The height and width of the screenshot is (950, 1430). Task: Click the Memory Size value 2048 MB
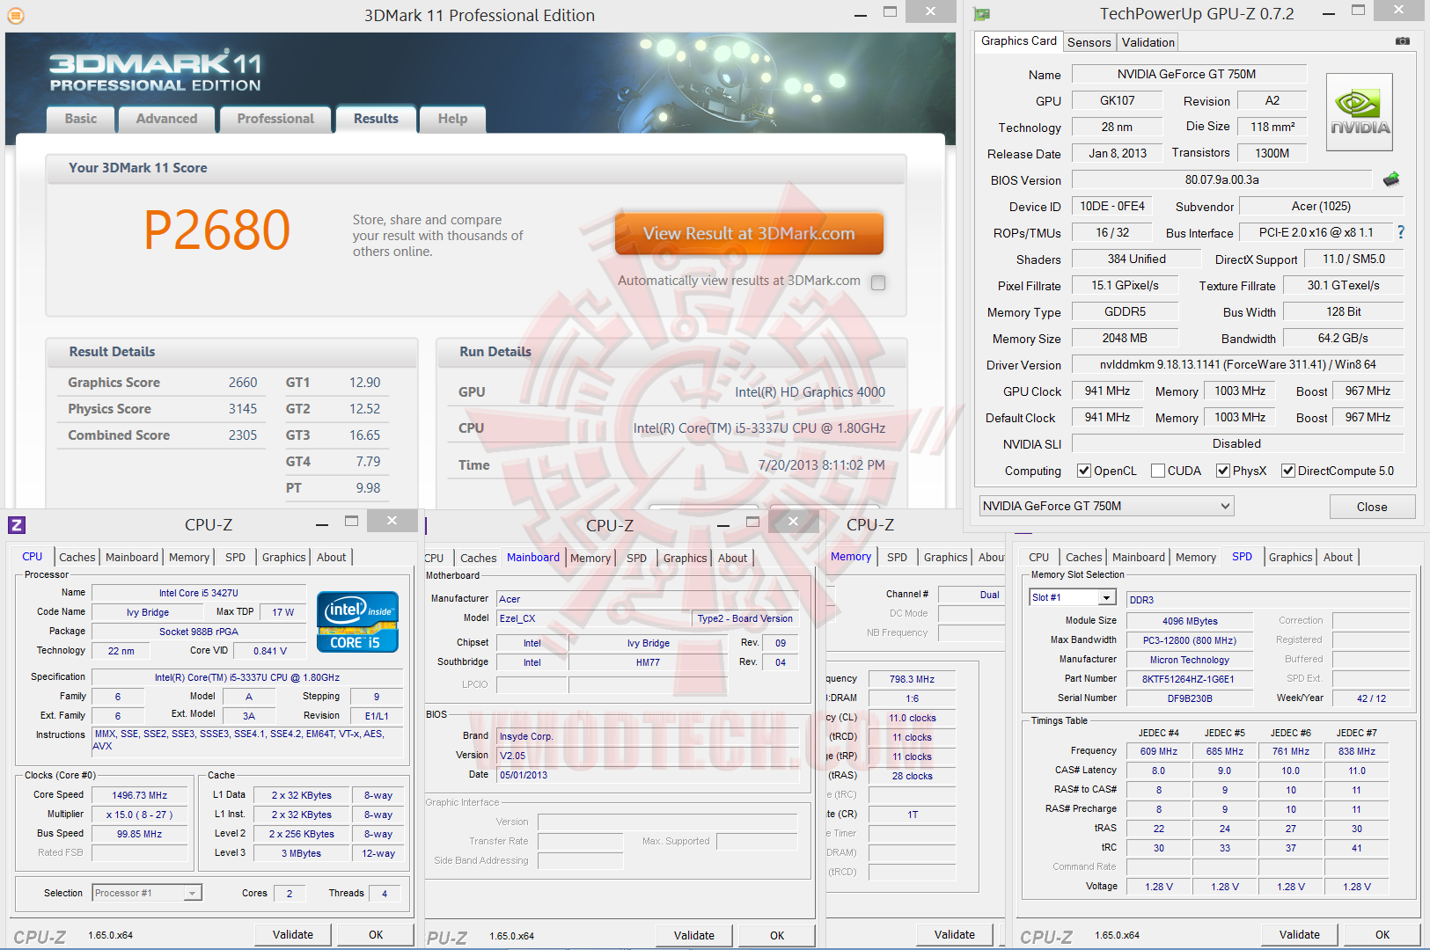(x=1124, y=338)
